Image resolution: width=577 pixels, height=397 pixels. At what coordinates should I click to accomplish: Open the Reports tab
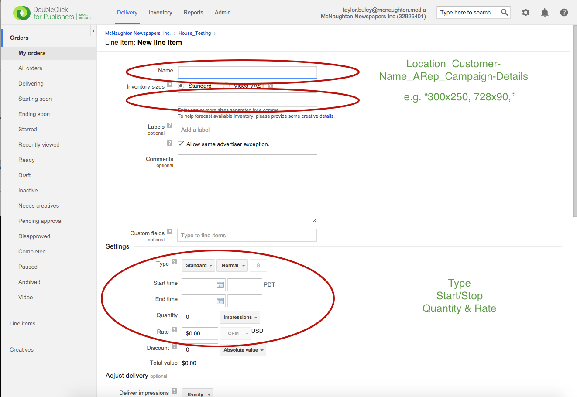coord(193,13)
